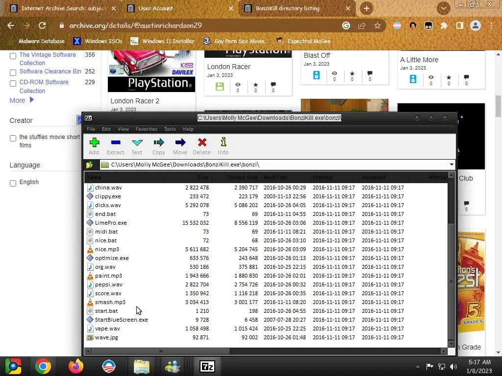Click the 7-Zip Delete toolbar icon
Screen dimensions: 502x376
coord(202,142)
